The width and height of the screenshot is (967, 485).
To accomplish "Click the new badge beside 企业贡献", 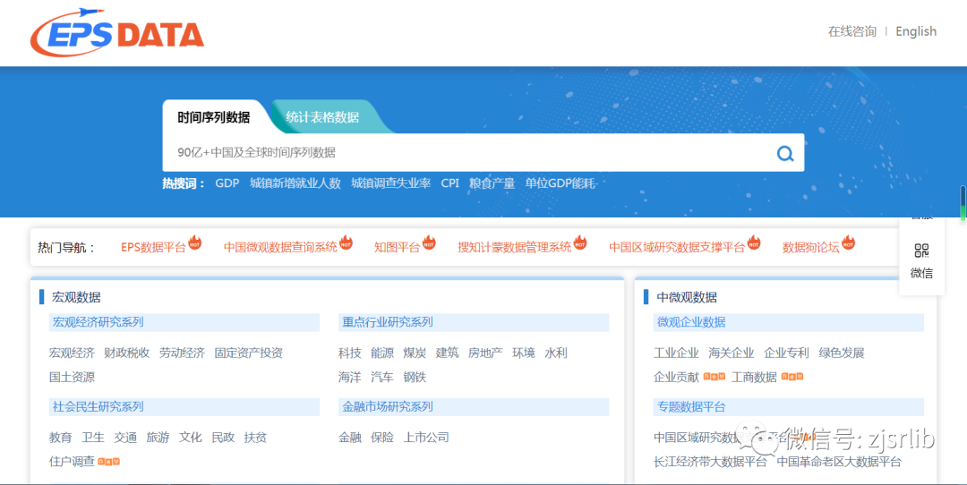I will coord(715,376).
